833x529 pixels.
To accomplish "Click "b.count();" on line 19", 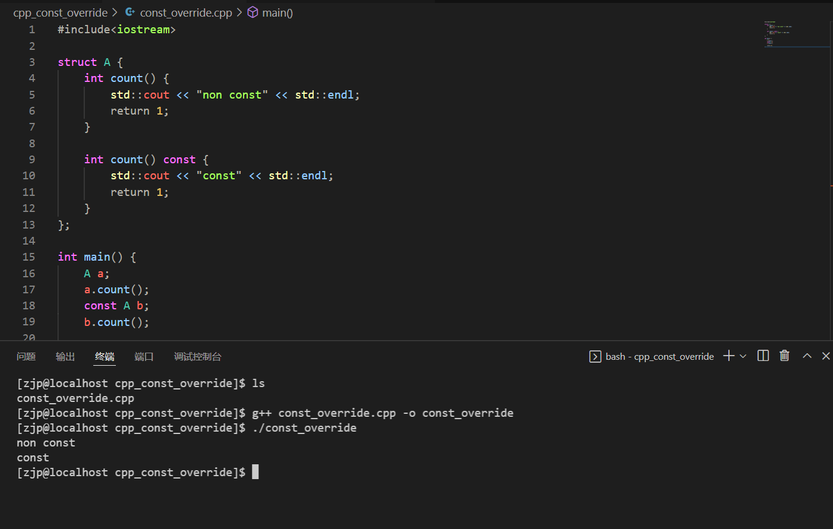I will (x=116, y=322).
